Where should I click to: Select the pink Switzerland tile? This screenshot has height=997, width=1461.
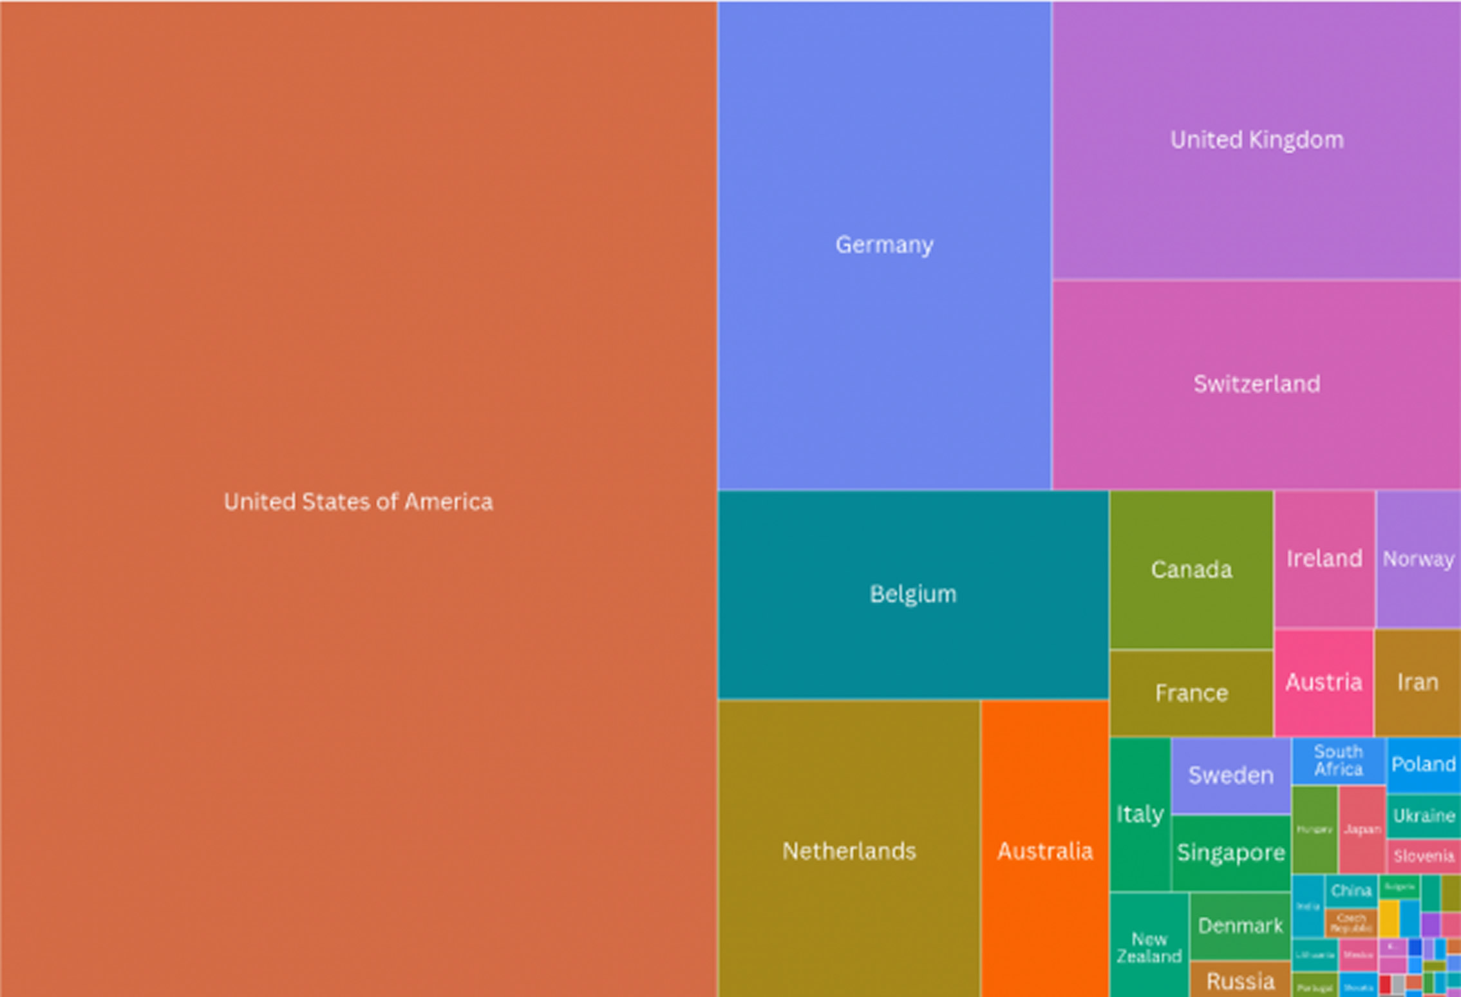pyautogui.click(x=1256, y=384)
